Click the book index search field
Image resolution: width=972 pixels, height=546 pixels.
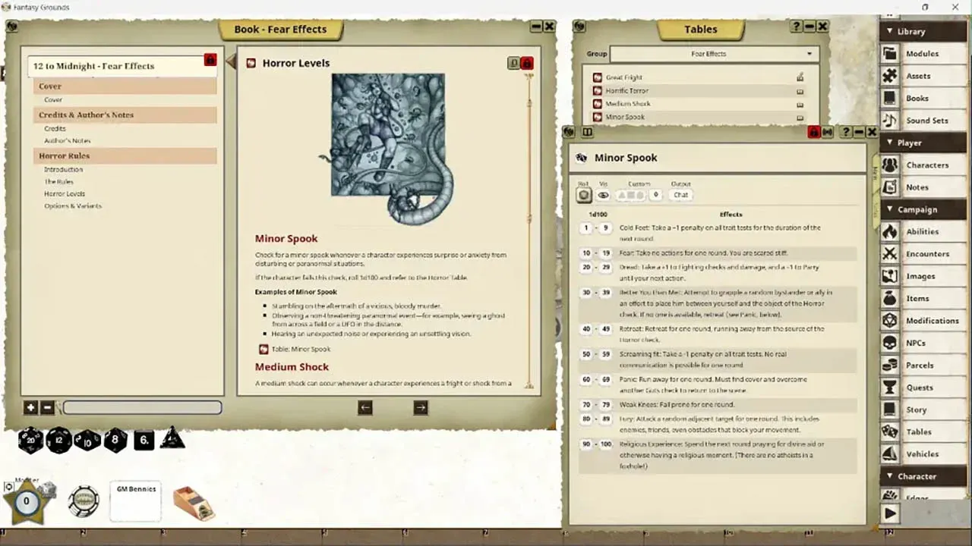(x=142, y=408)
